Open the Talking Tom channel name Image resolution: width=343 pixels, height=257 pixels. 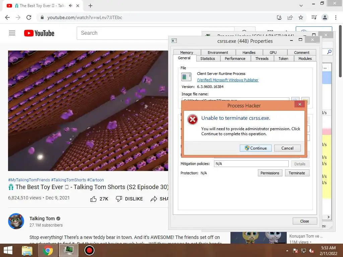(42, 219)
